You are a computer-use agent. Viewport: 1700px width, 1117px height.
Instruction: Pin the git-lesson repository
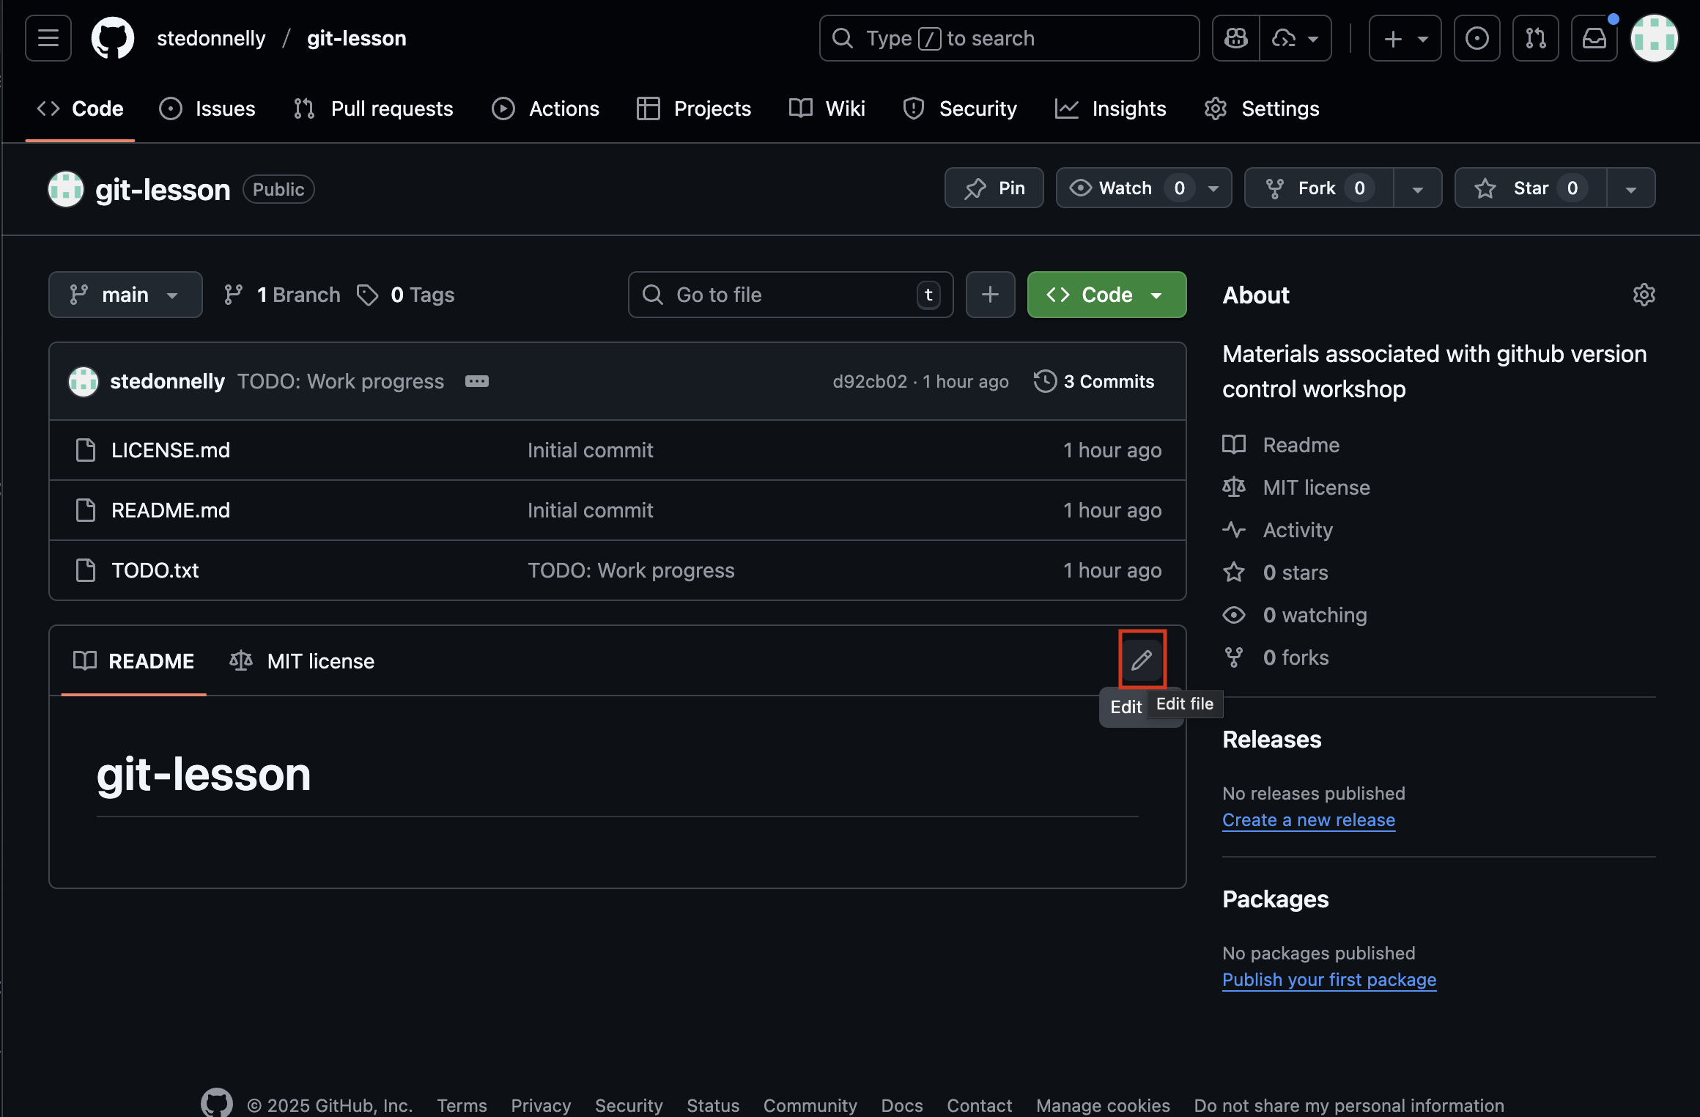pyautogui.click(x=994, y=188)
